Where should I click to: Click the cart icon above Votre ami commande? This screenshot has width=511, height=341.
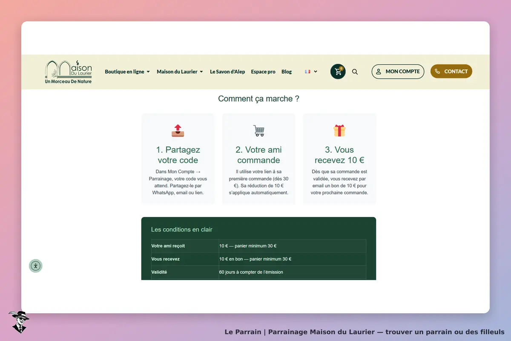259,130
